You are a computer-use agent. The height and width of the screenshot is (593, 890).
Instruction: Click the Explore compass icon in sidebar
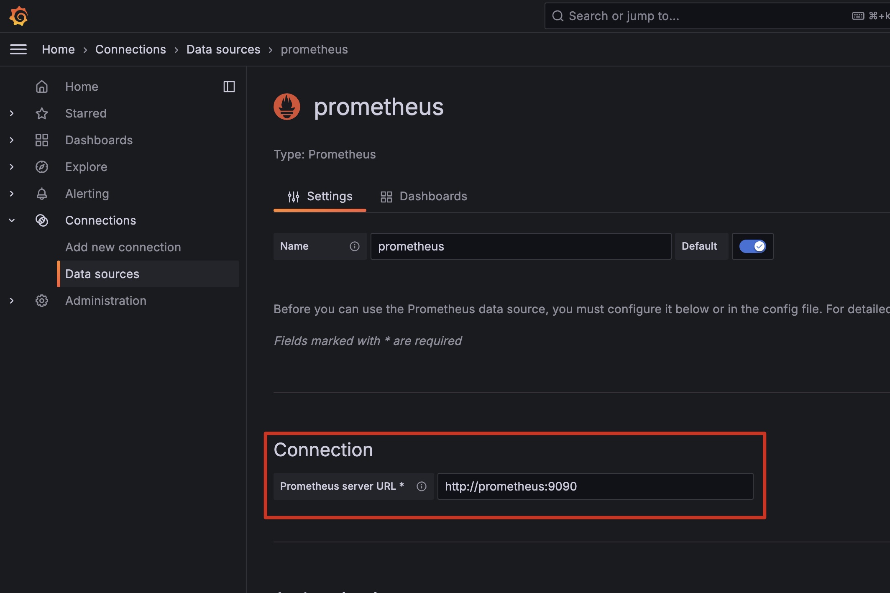[x=42, y=167]
